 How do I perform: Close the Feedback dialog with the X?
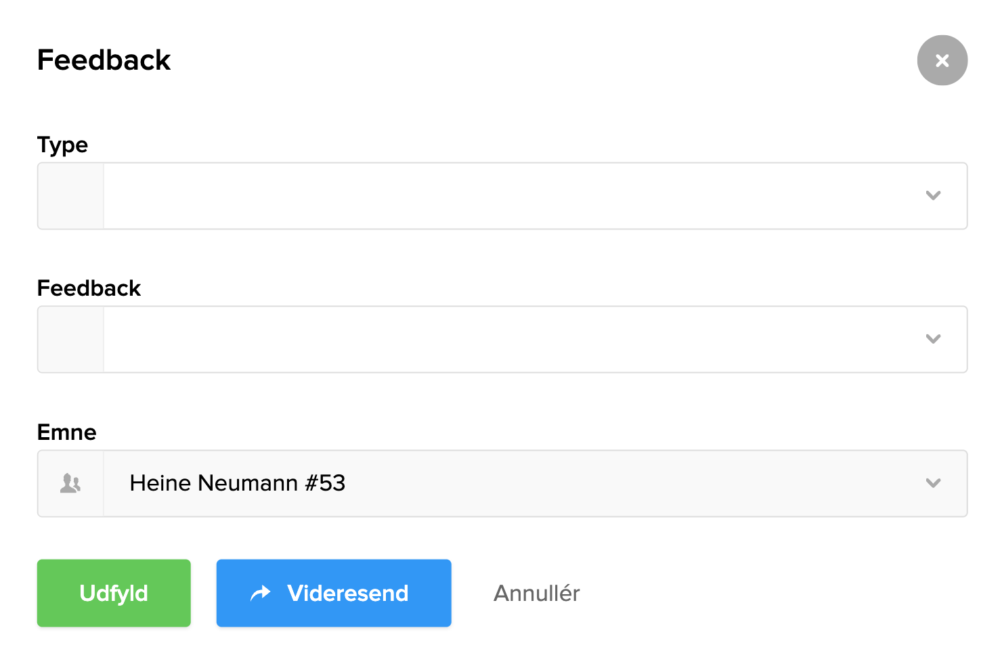[942, 61]
